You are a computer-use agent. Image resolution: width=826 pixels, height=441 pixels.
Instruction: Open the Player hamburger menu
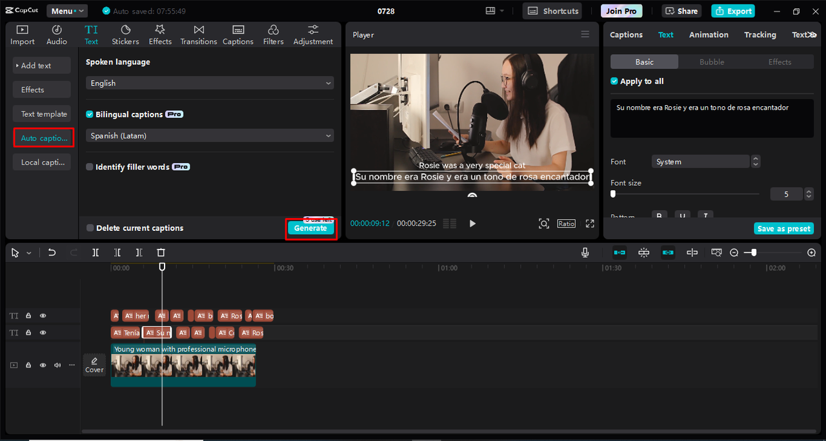585,35
